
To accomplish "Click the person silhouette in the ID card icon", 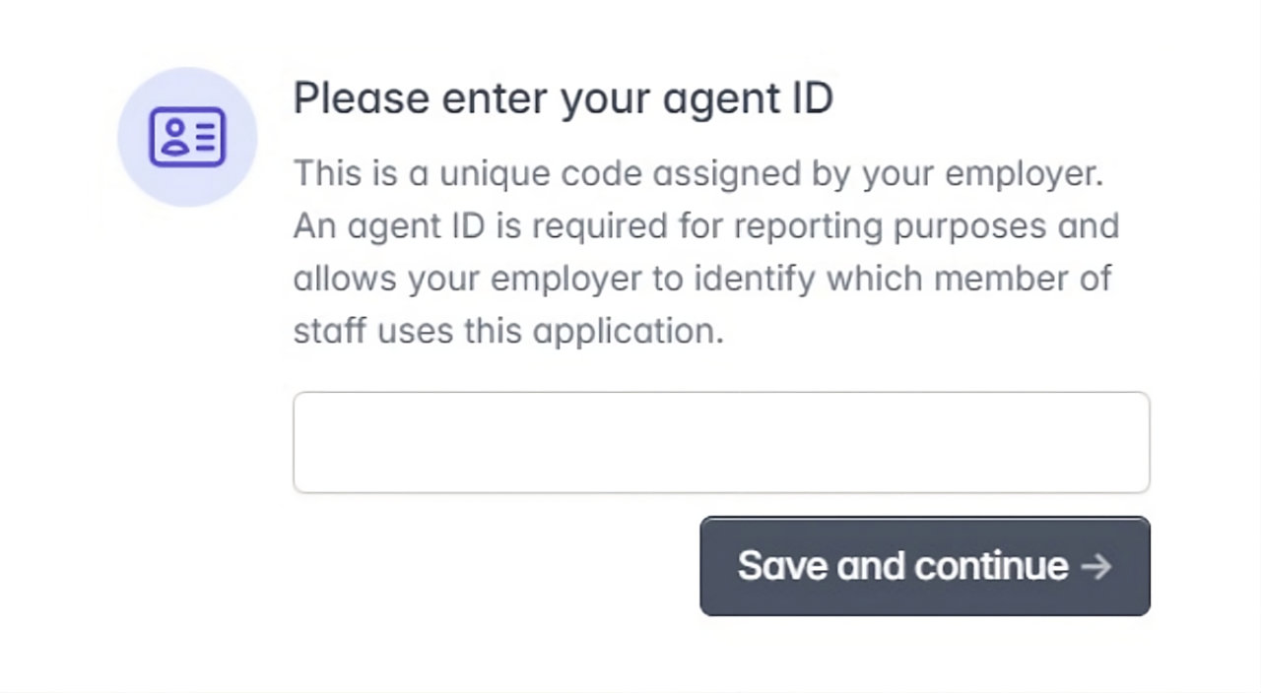I will (173, 137).
